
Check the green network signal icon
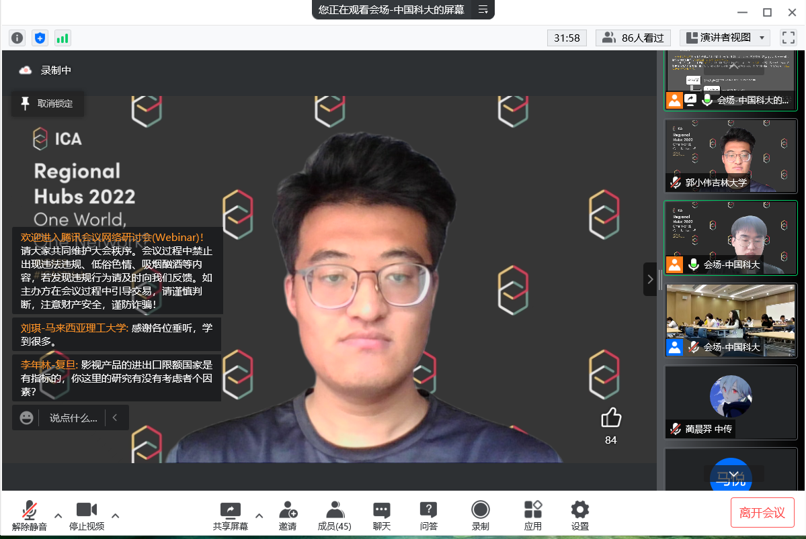[x=63, y=38]
